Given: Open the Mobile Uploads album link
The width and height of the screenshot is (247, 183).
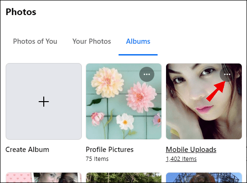Looking at the screenshot, I should coord(191,150).
